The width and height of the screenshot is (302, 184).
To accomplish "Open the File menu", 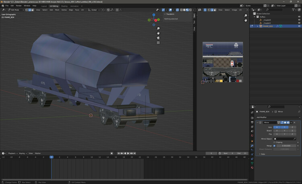I will click(7, 6).
